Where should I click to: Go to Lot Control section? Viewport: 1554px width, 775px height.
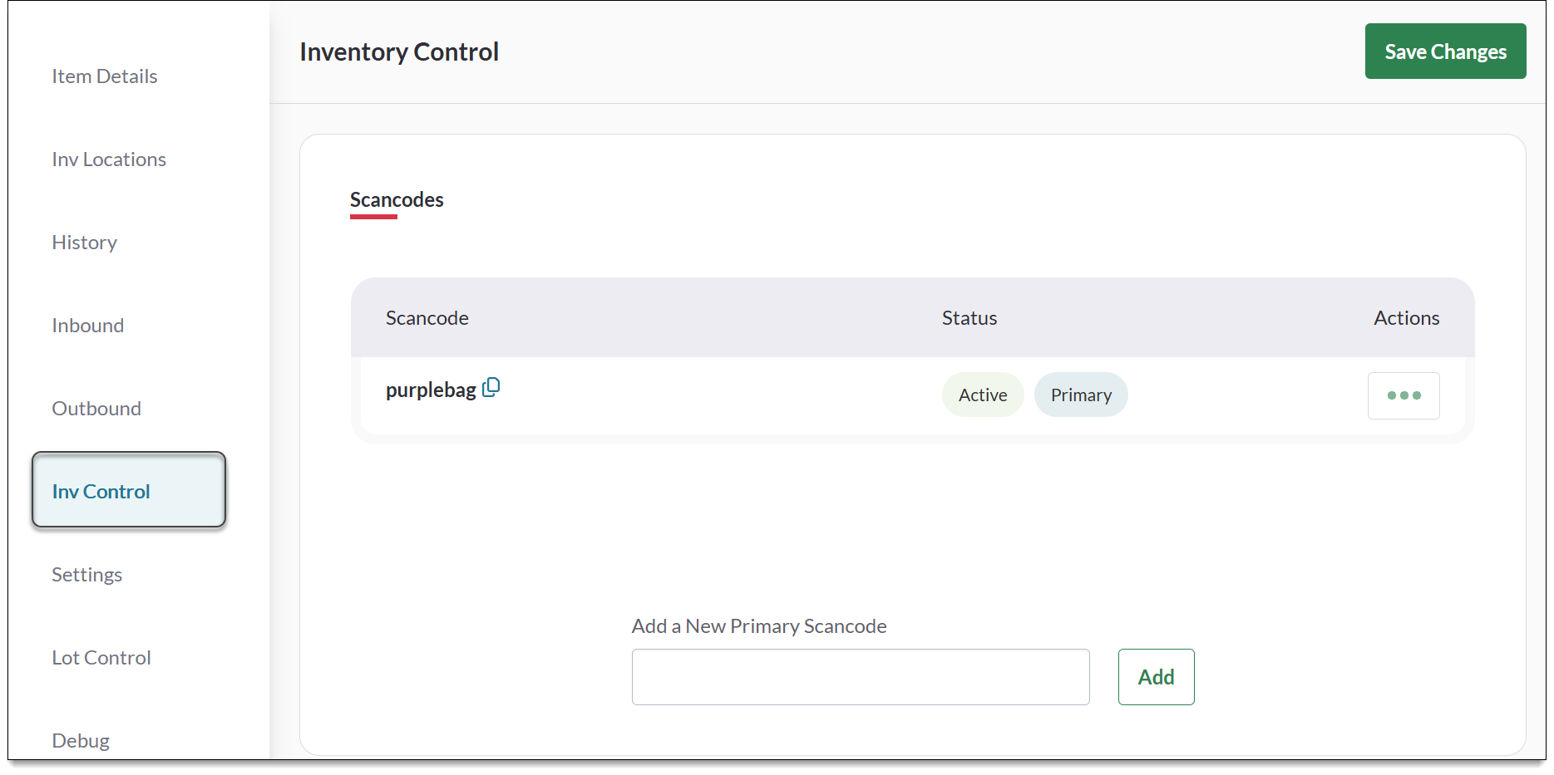click(101, 658)
